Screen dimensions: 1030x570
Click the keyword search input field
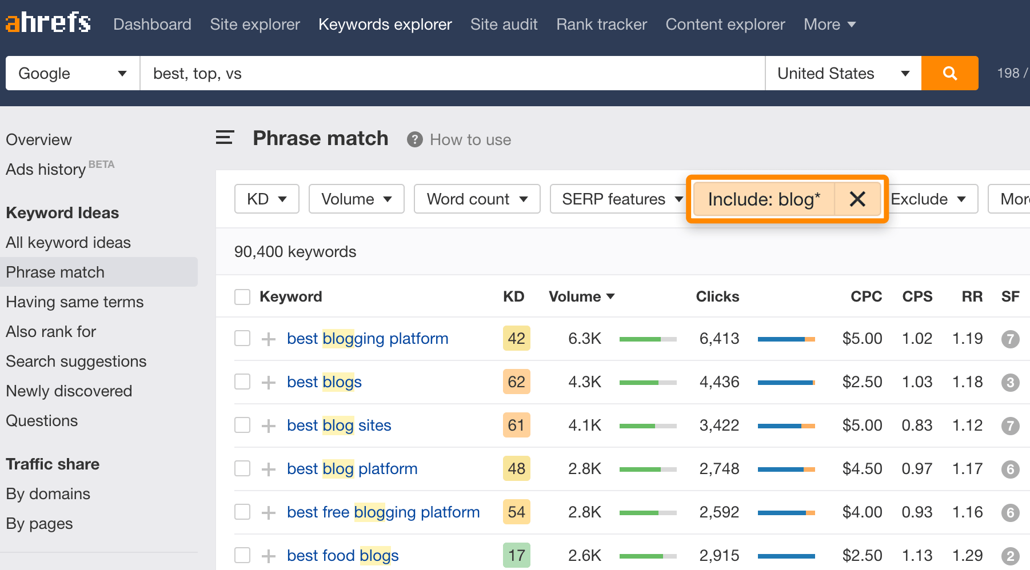coord(452,74)
